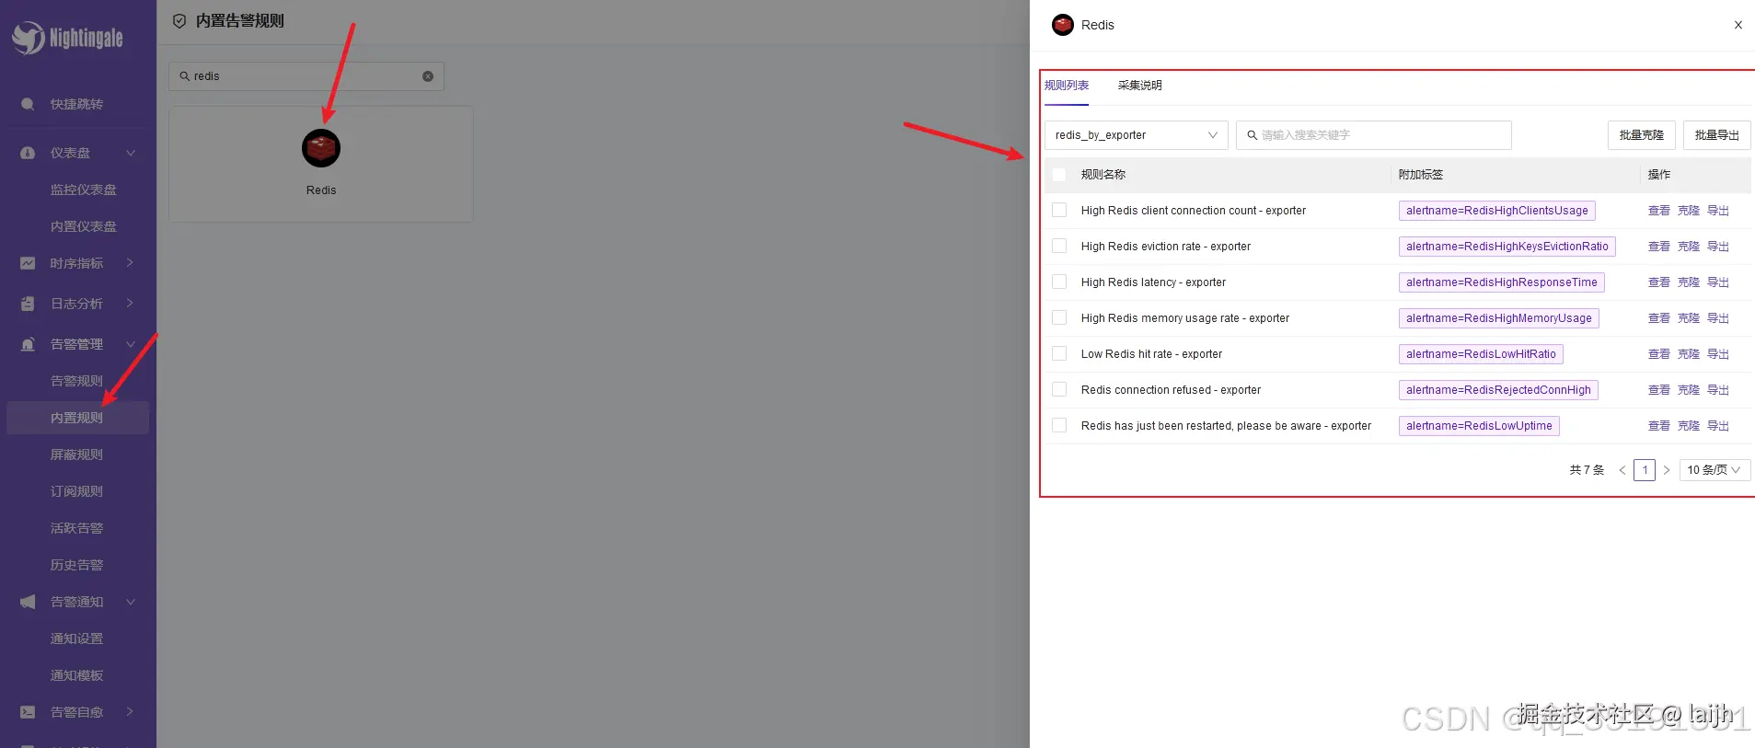
Task: Check High Redis memory usage rate row
Action: pos(1059,318)
